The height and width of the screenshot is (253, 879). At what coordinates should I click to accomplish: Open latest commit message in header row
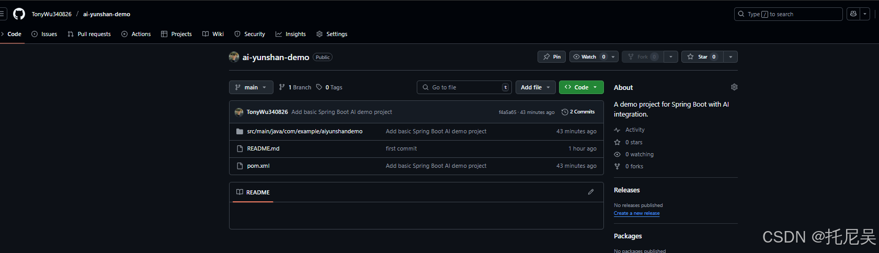pyautogui.click(x=341, y=112)
